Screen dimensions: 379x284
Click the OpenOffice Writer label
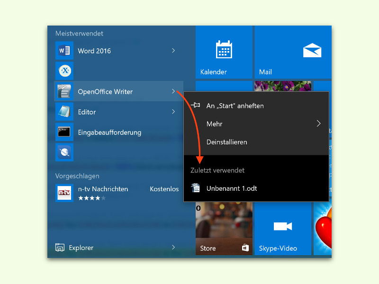coord(105,92)
